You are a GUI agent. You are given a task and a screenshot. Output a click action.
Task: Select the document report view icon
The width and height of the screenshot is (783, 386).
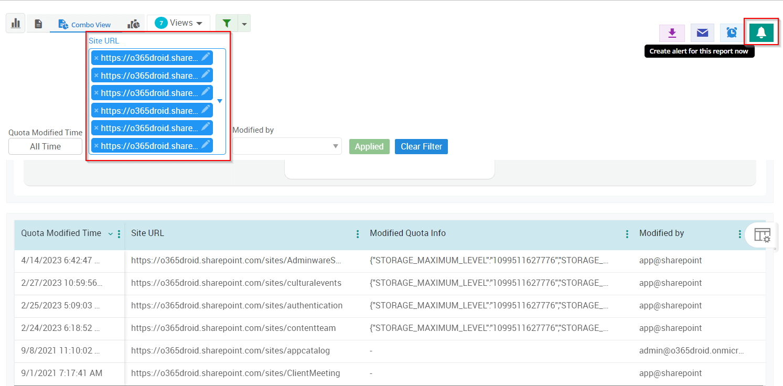(38, 24)
